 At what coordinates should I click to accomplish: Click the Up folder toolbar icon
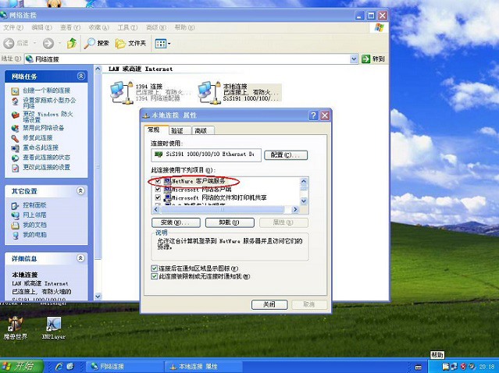tap(72, 43)
